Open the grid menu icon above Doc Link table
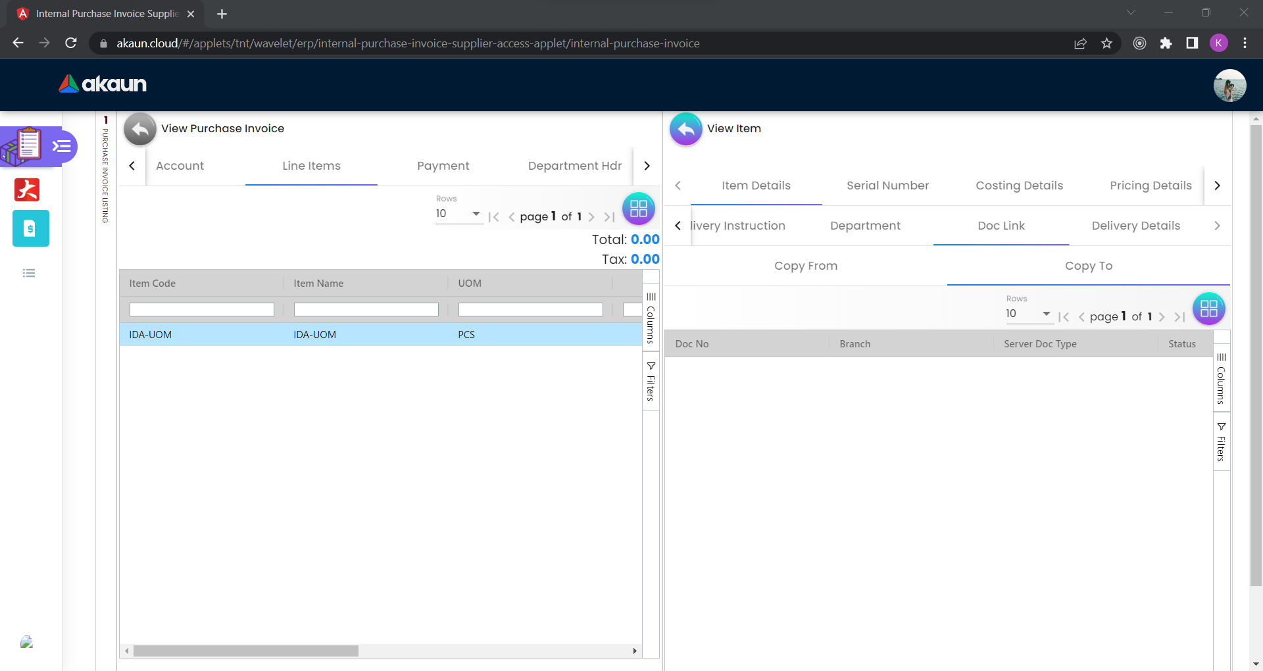 click(1208, 309)
